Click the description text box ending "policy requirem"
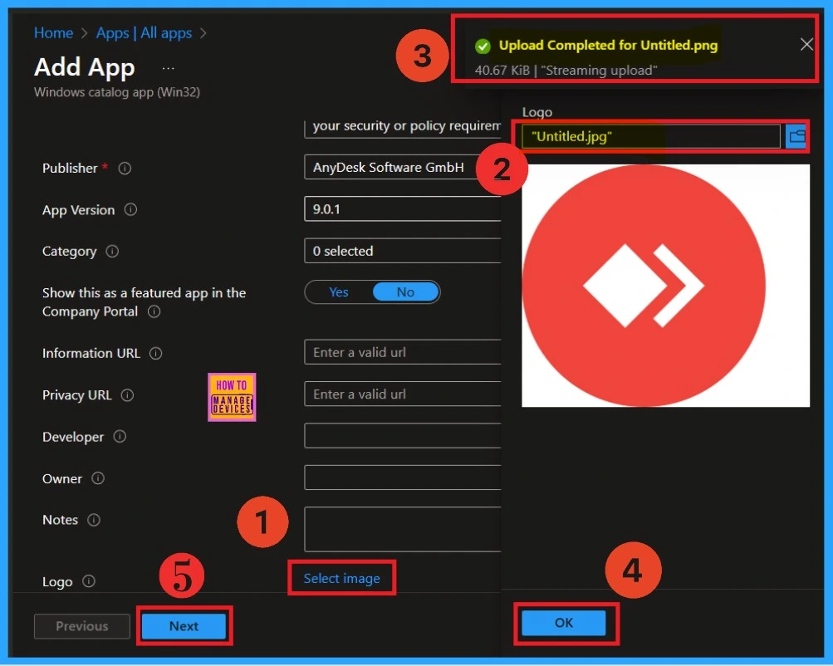The width and height of the screenshot is (833, 666). (x=403, y=127)
